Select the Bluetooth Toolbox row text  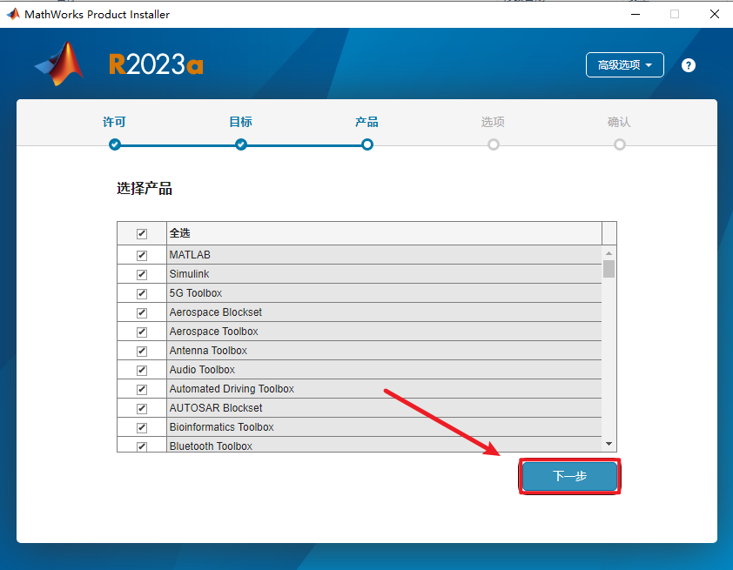pos(211,446)
